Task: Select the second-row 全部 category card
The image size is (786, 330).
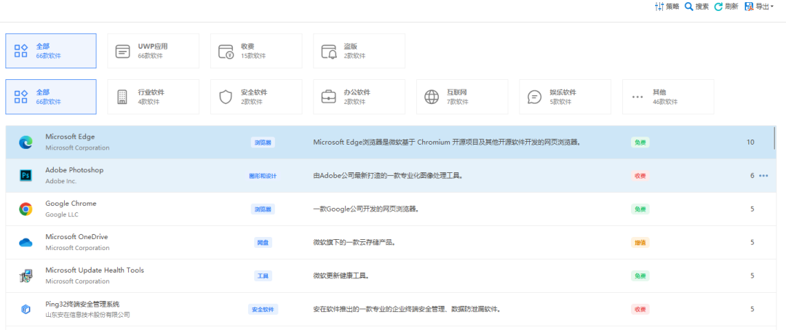Action: click(x=51, y=97)
